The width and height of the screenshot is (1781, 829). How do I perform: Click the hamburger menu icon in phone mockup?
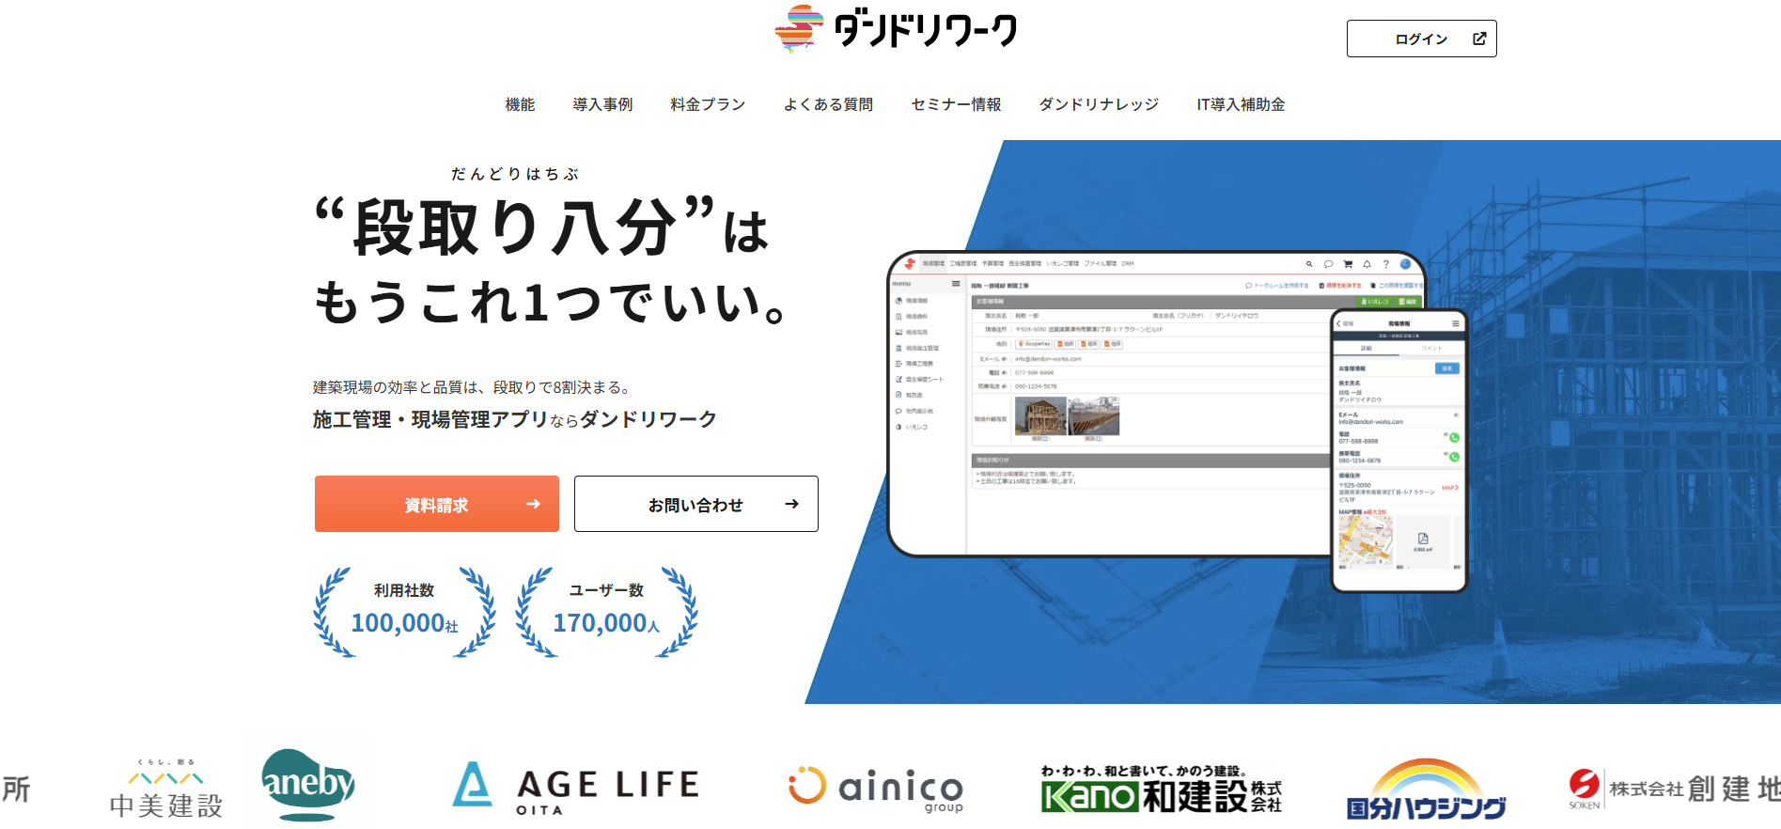click(1455, 323)
